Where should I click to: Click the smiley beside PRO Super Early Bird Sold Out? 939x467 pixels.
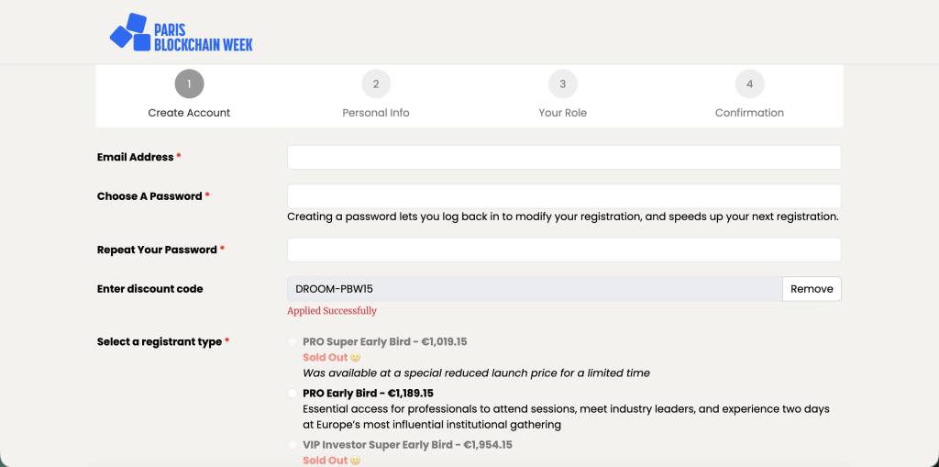tap(356, 358)
